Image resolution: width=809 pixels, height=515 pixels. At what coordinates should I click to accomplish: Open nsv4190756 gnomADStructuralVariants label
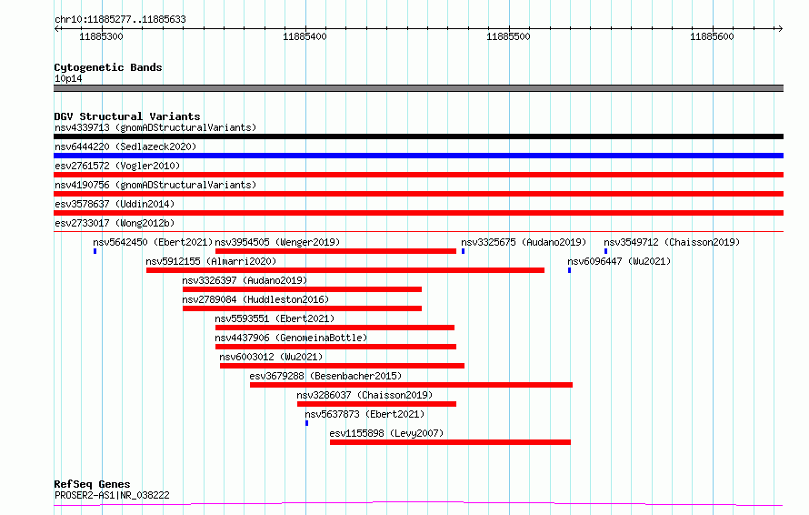155,185
